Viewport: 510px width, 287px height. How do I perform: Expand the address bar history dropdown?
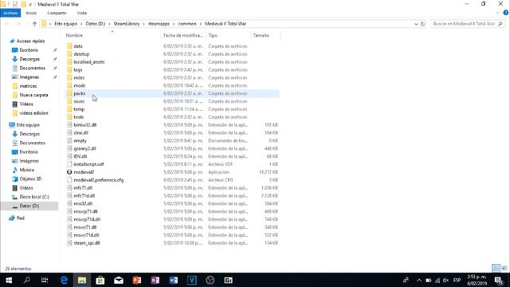(416, 24)
